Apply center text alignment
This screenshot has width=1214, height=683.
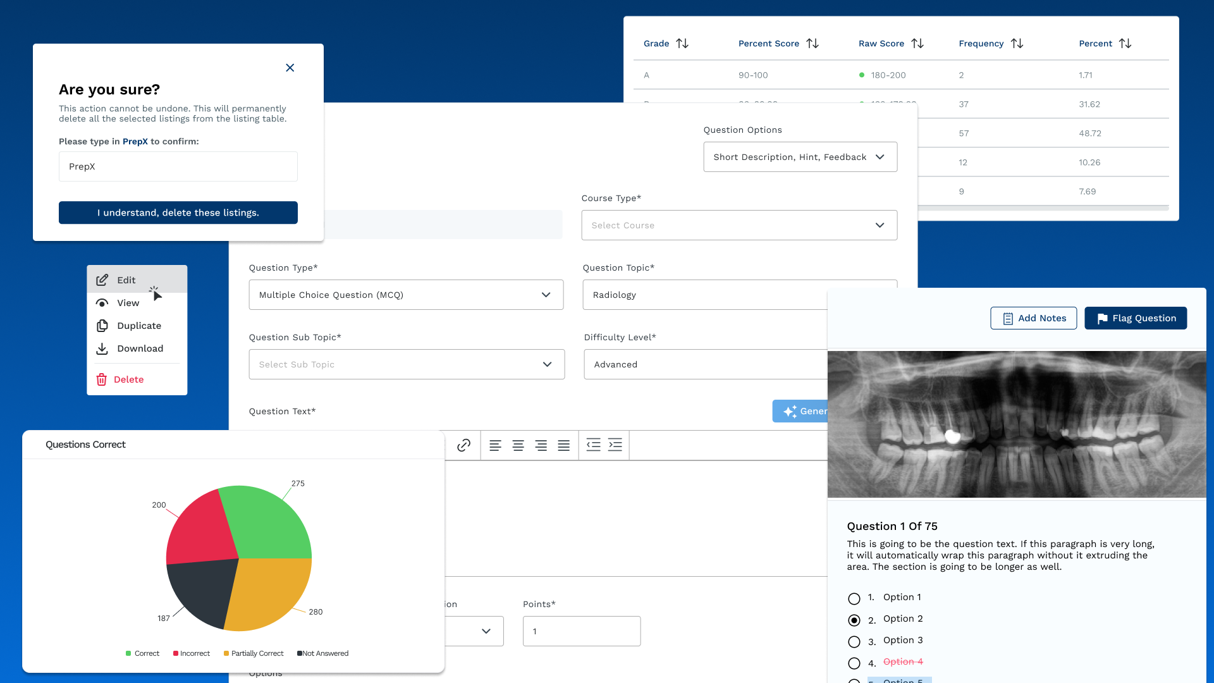(518, 445)
